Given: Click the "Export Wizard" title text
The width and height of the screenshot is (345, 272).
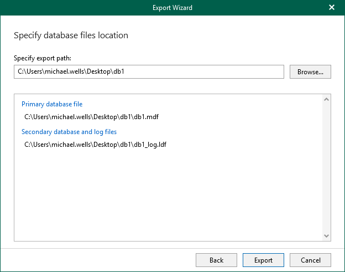Looking at the screenshot, I should coord(172,8).
